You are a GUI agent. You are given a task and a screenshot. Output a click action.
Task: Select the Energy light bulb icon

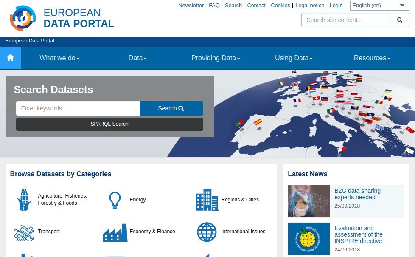(115, 200)
